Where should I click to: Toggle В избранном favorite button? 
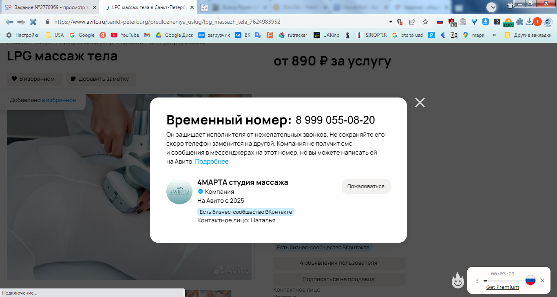click(34, 79)
